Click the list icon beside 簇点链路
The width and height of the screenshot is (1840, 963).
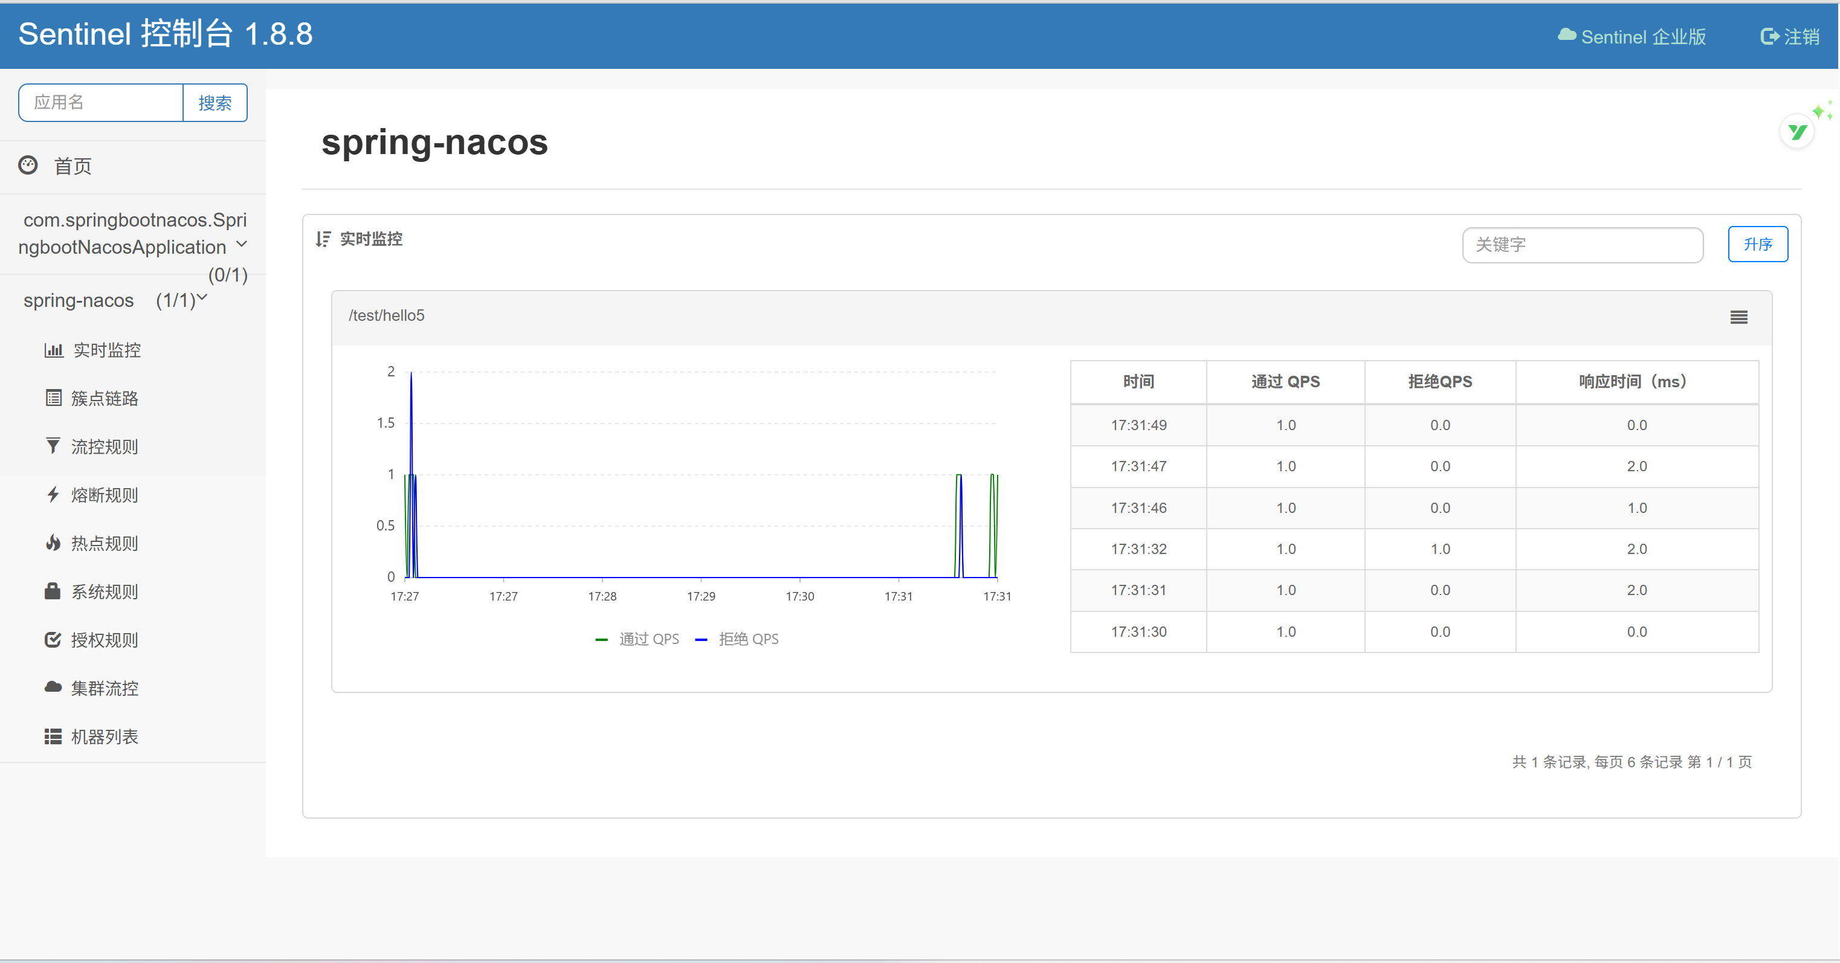coord(54,398)
